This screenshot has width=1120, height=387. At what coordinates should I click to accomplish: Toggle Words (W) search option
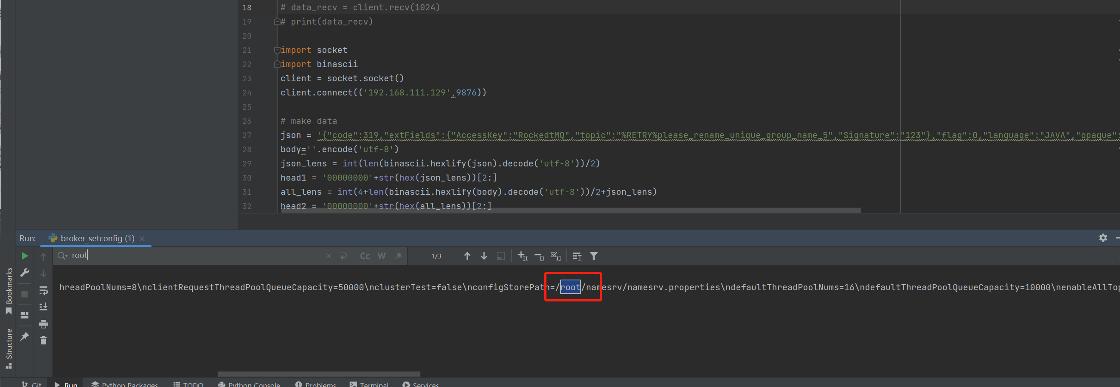coord(382,256)
